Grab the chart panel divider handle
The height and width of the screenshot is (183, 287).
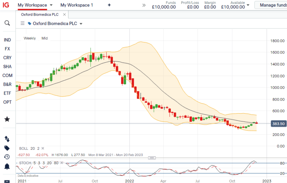coord(152,158)
